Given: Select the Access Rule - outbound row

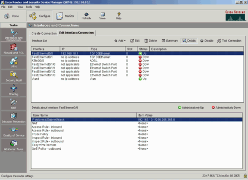Looking at the screenshot, I should pyautogui.click(x=137, y=130).
